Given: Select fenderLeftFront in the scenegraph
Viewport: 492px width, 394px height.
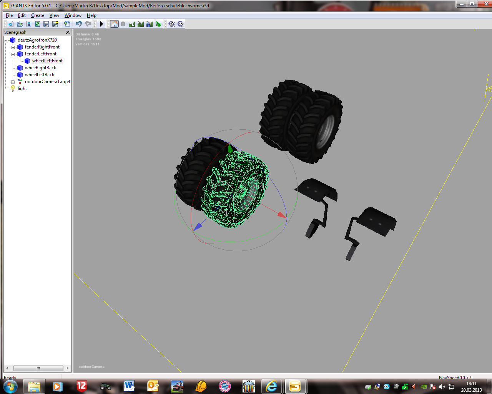Looking at the screenshot, I should coord(41,54).
